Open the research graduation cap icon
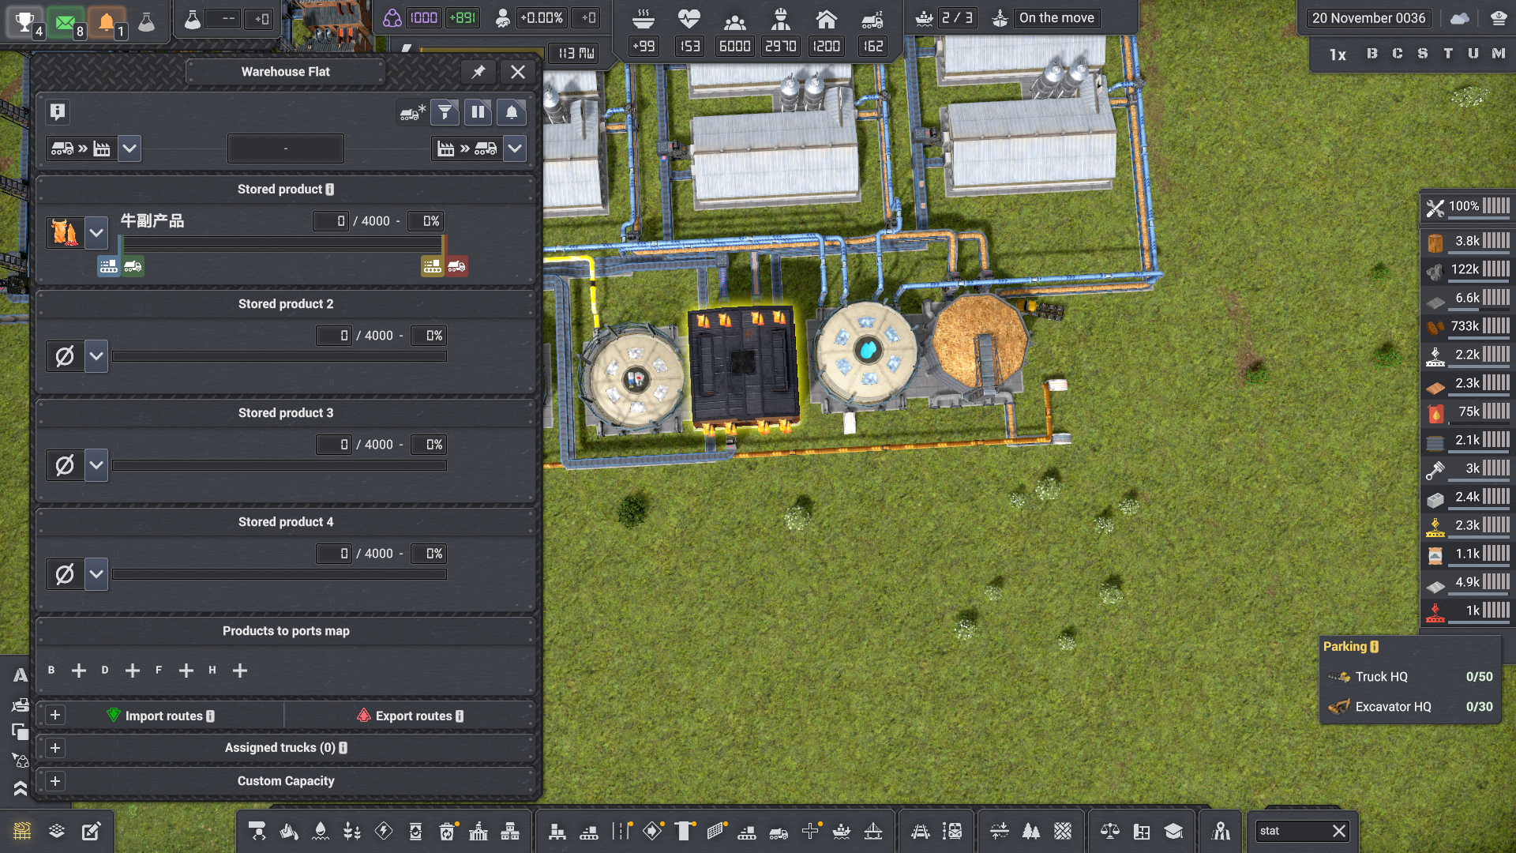 point(1173,831)
